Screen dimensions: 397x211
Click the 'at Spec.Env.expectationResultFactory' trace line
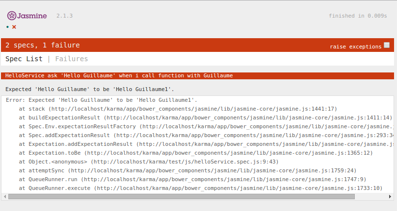206,127
